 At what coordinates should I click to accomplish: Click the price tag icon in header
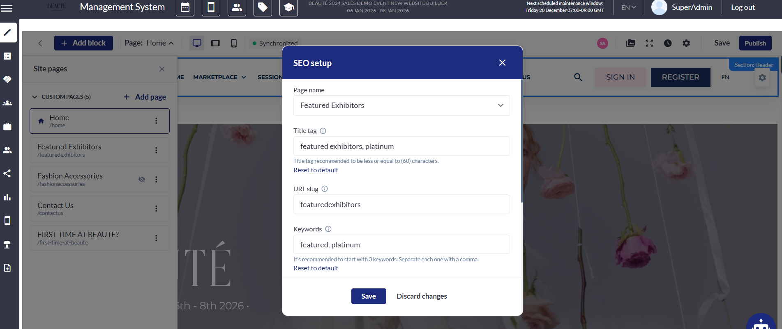click(x=263, y=8)
